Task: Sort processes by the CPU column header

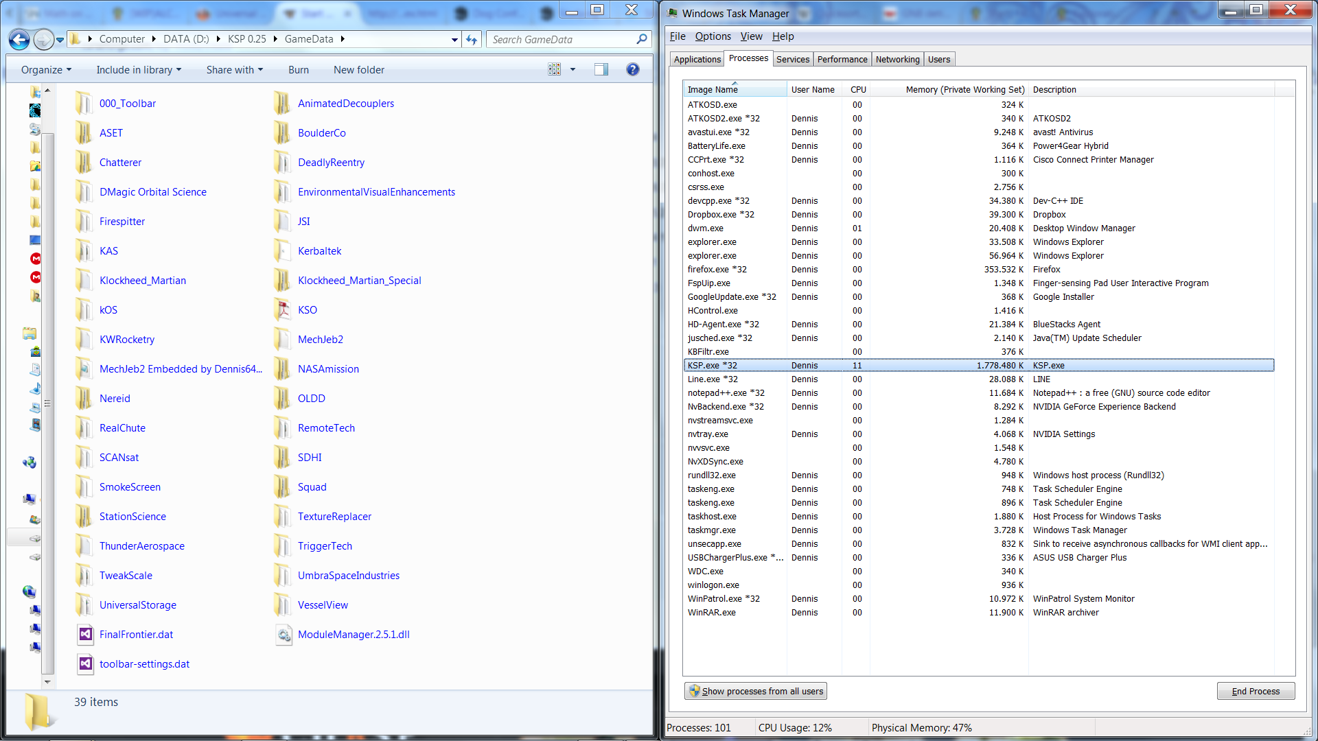Action: 858,90
